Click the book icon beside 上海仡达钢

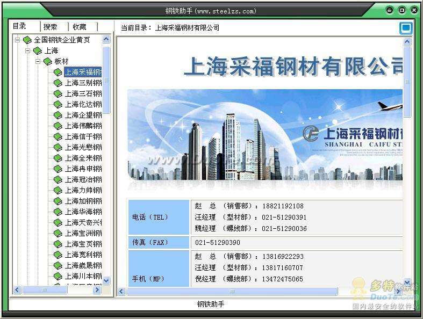(58, 104)
